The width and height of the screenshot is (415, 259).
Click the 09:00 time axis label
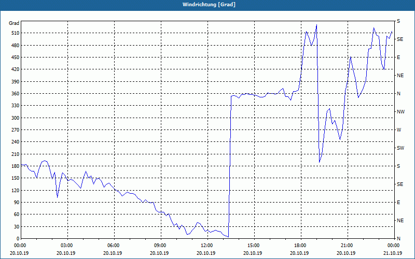(x=160, y=246)
